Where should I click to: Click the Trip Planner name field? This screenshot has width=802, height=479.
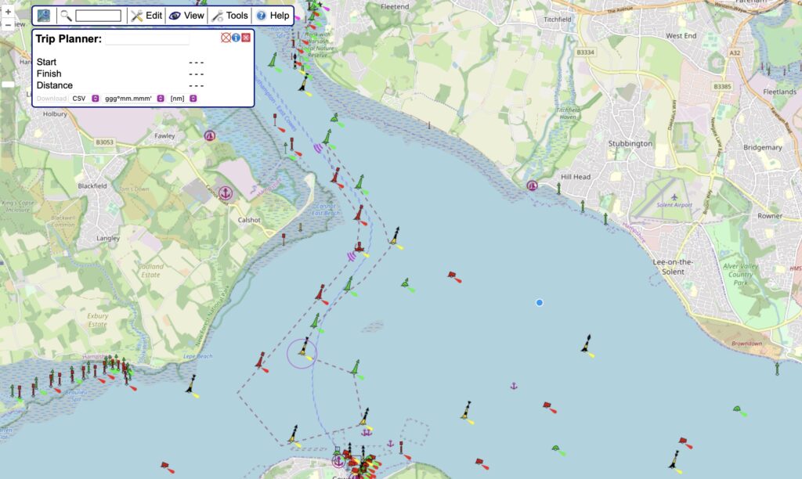tap(147, 39)
